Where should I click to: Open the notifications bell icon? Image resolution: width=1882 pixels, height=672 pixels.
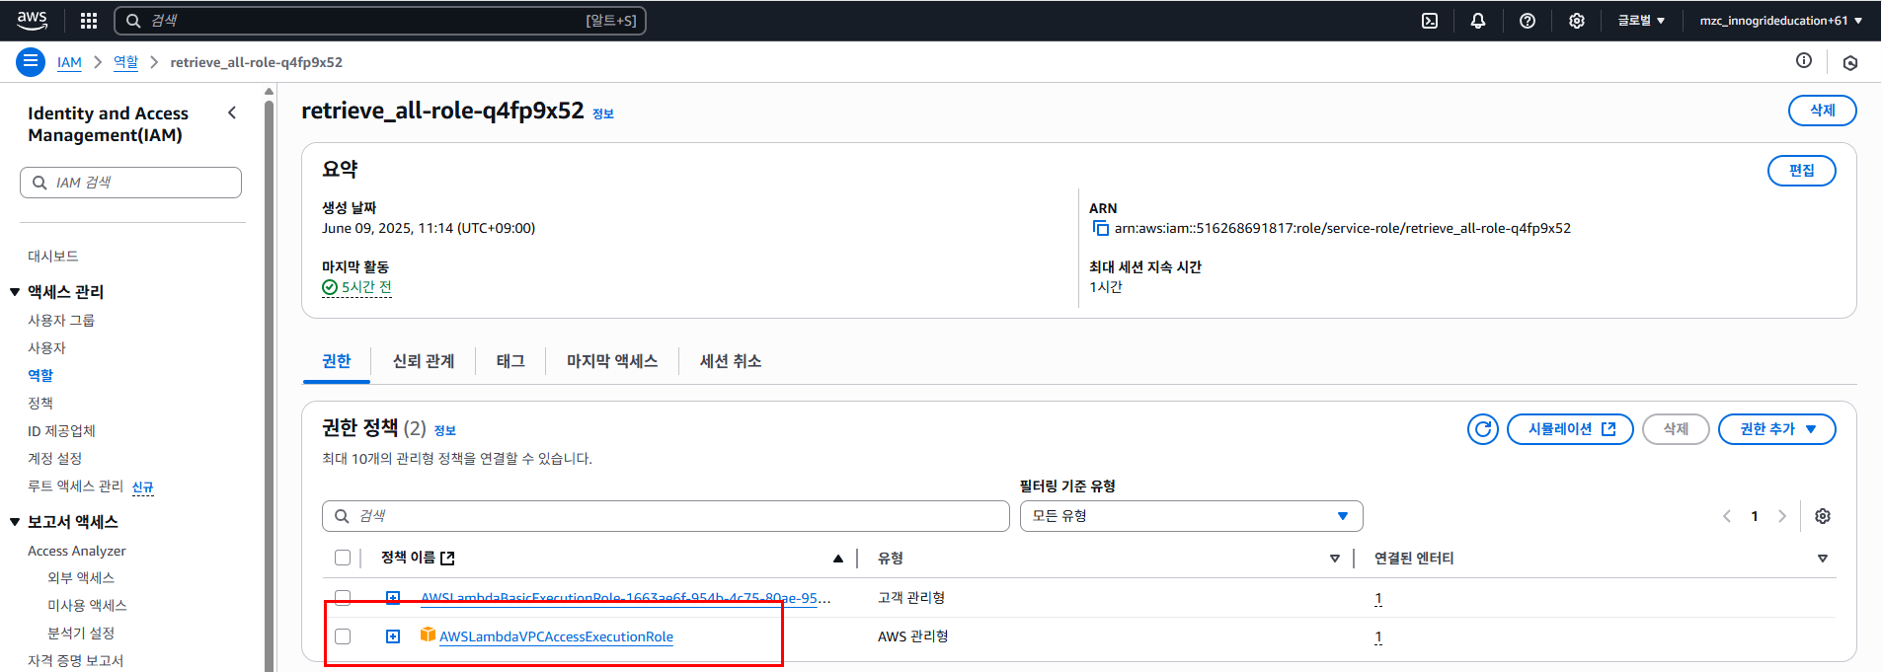[1478, 21]
